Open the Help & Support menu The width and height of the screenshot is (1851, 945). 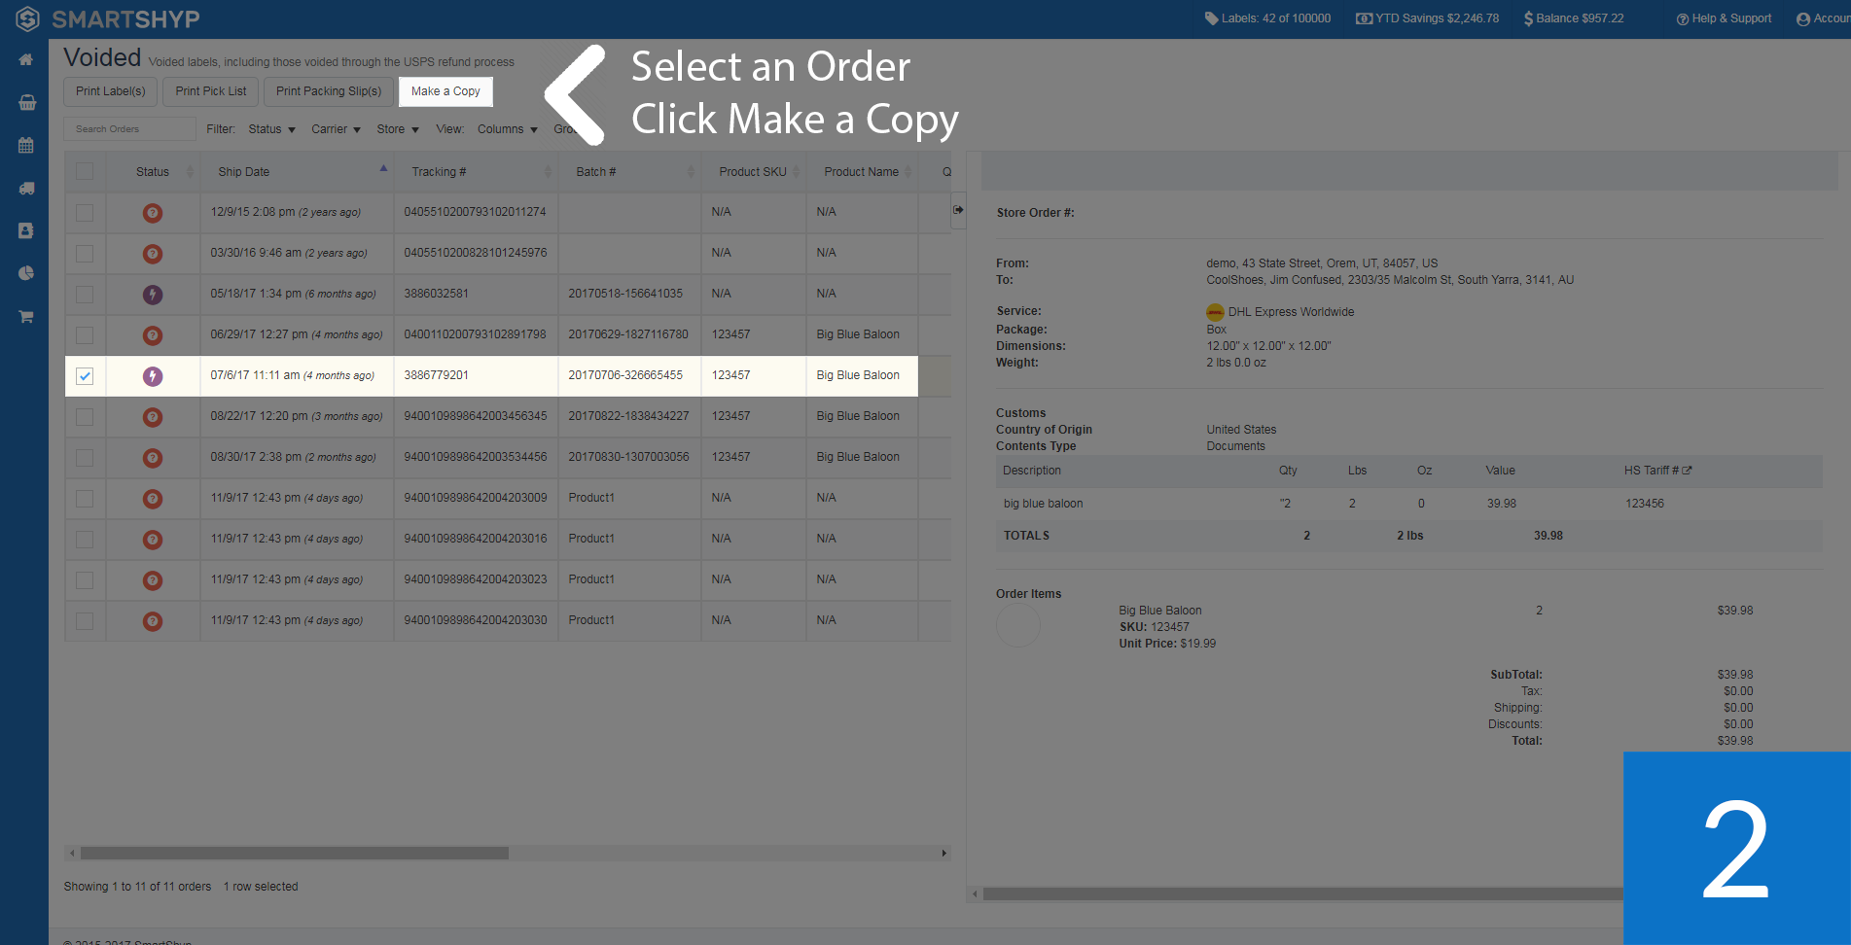(x=1724, y=18)
